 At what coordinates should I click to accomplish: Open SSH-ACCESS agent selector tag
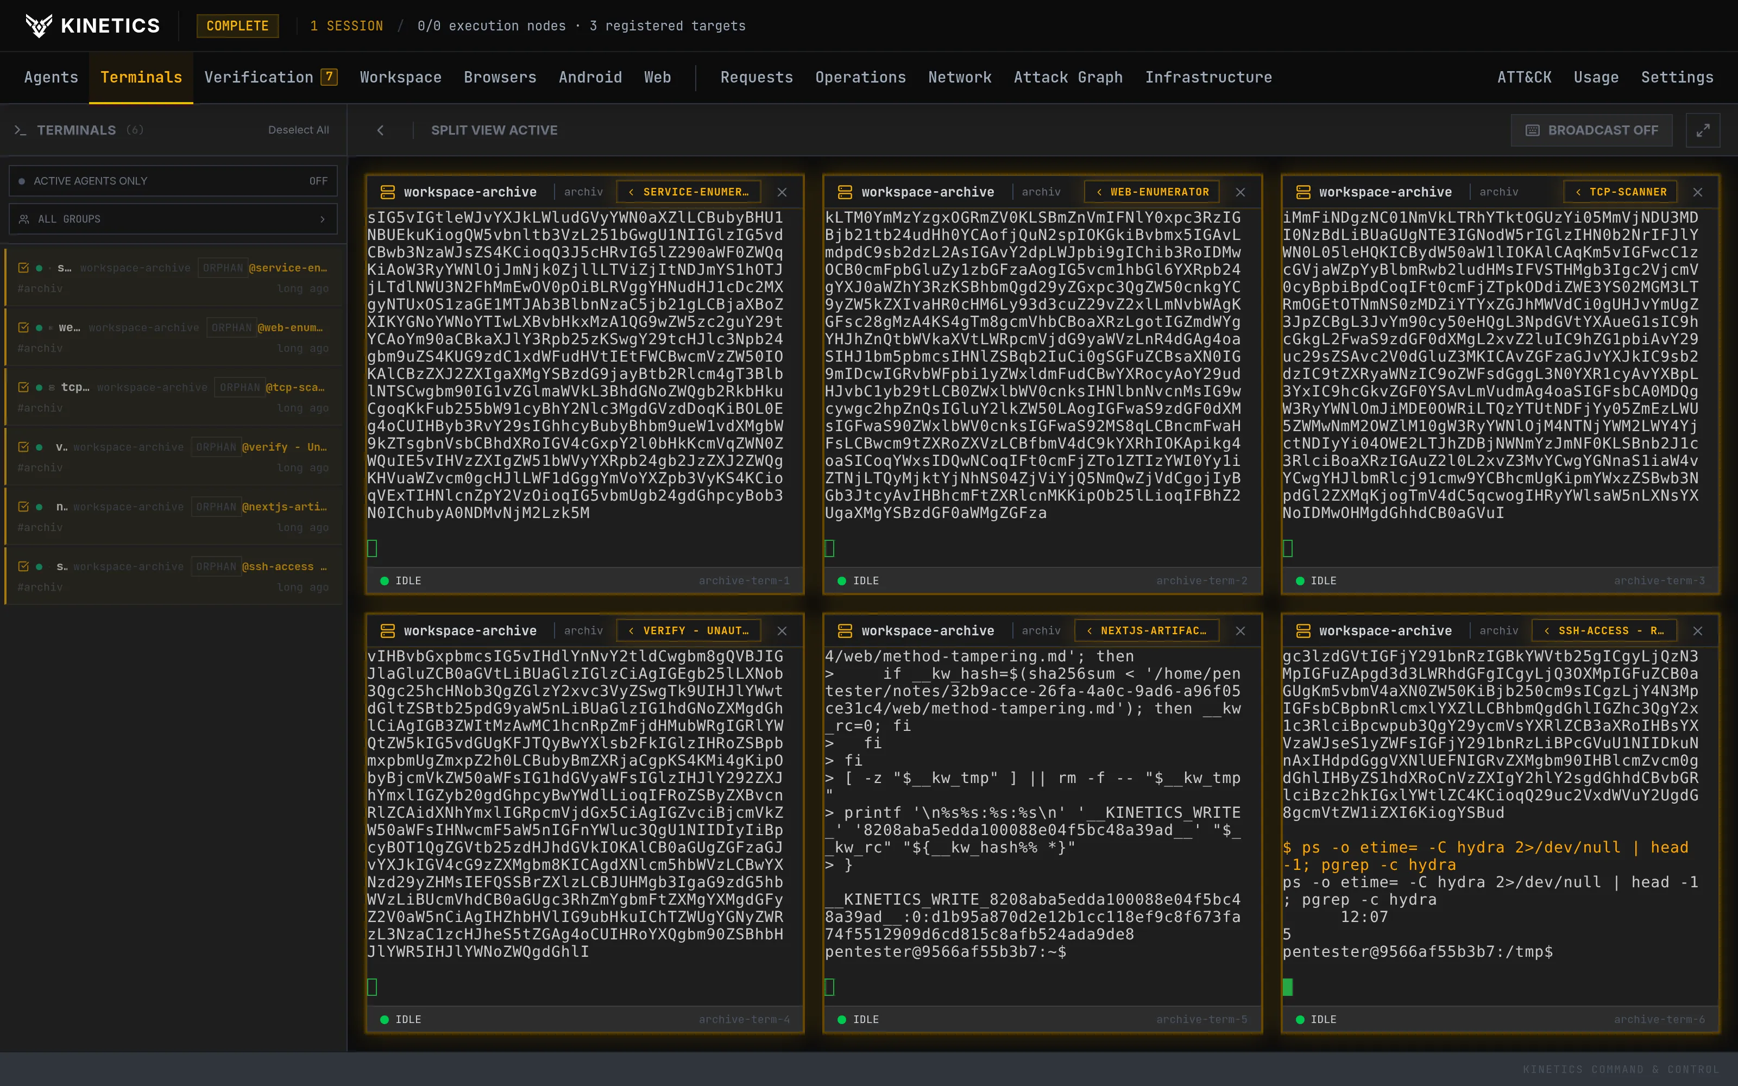coord(1604,630)
